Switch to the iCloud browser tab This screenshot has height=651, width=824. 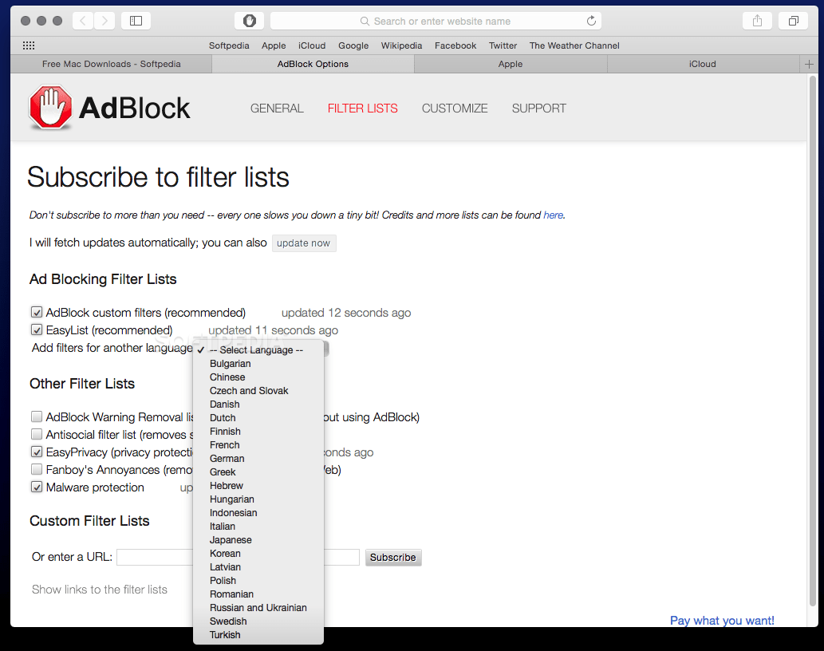pyautogui.click(x=703, y=64)
